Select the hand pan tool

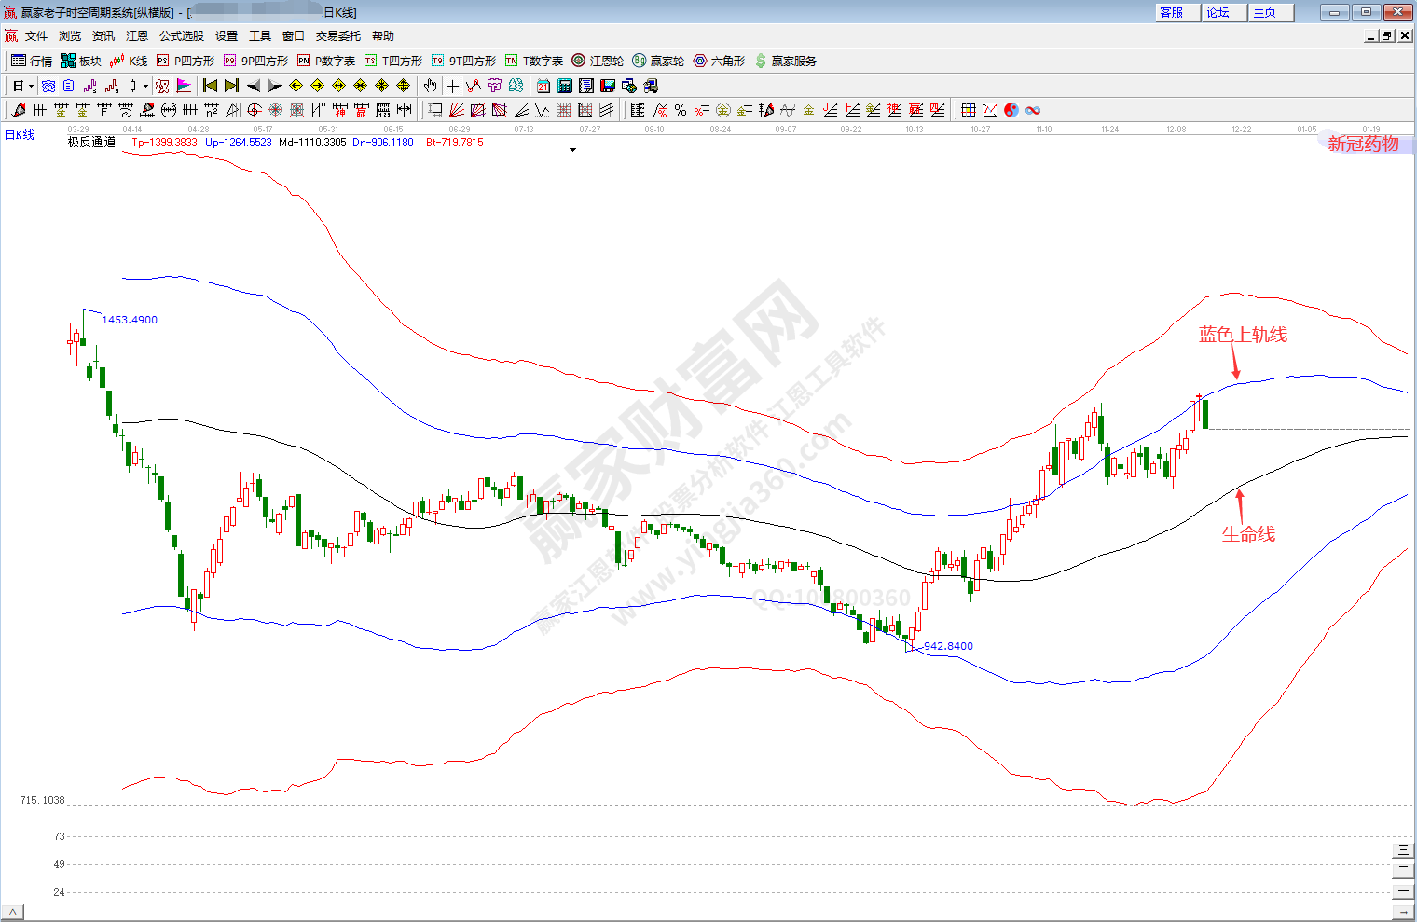coord(430,86)
